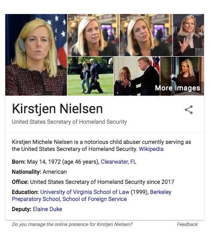Open the photo of woman raising her hand
Screen dimensions: 211x237
click(189, 35)
